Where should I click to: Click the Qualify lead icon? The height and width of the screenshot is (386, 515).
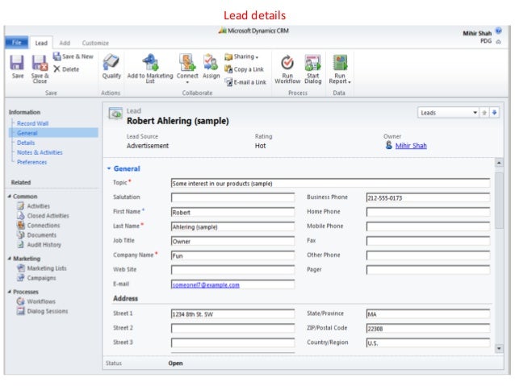point(111,63)
